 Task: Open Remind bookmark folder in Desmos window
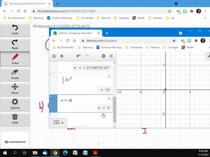(x=153, y=48)
